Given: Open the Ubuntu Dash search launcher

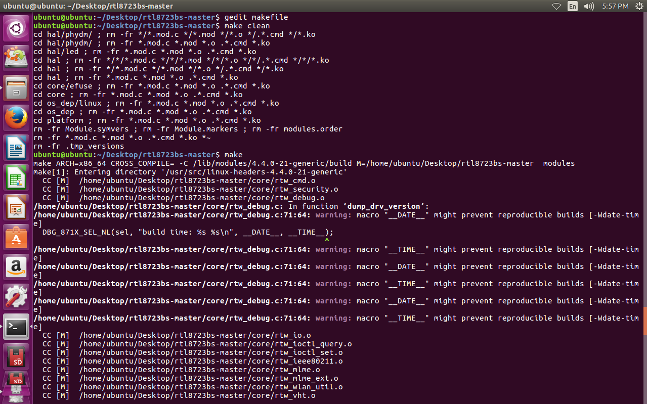Looking at the screenshot, I should click(17, 28).
